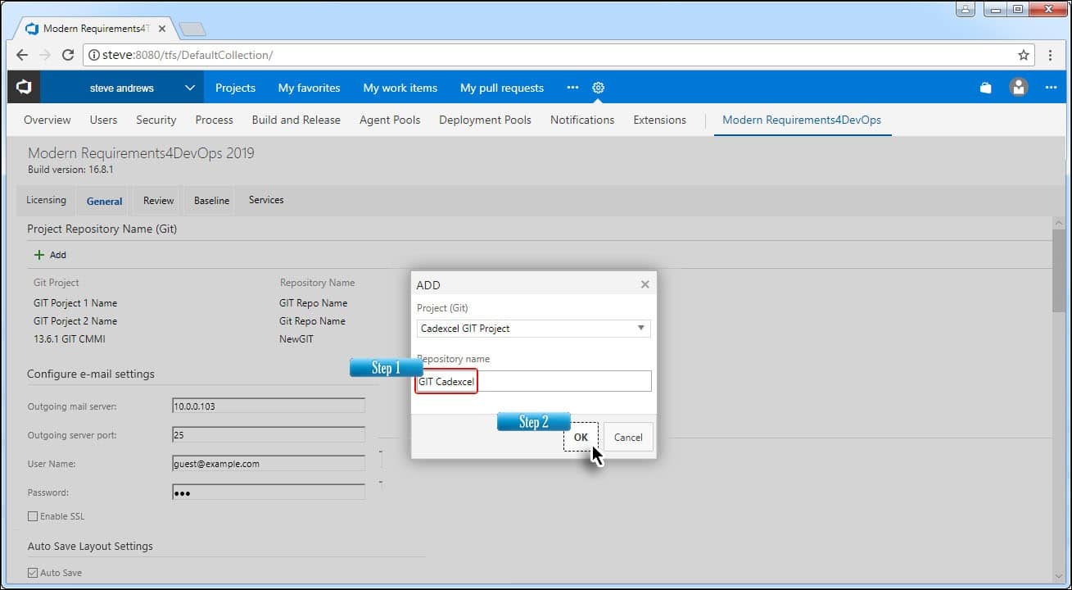Bookmark this page with the star icon
1072x590 pixels.
pyautogui.click(x=1024, y=55)
